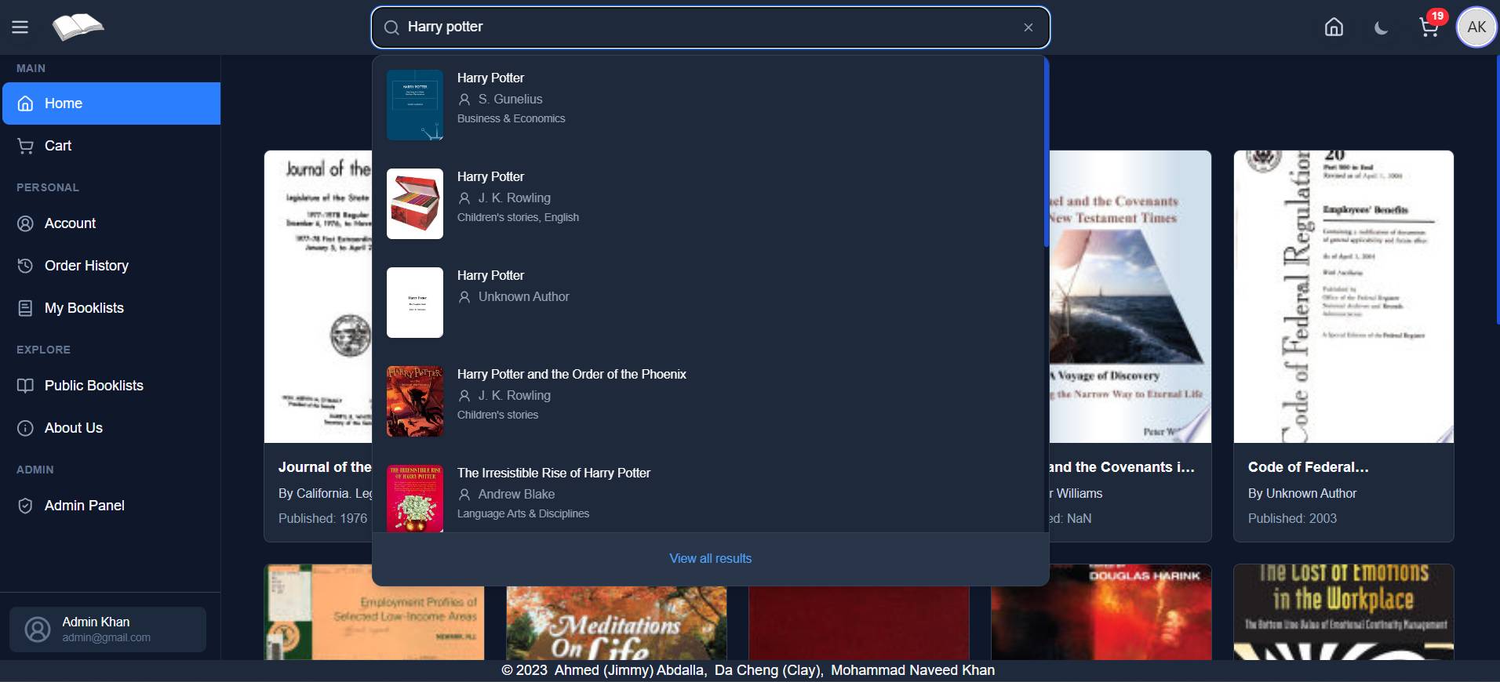Open Code of Federal Regulations book cover
Screen dimensions: 1500x682
pyautogui.click(x=1343, y=296)
